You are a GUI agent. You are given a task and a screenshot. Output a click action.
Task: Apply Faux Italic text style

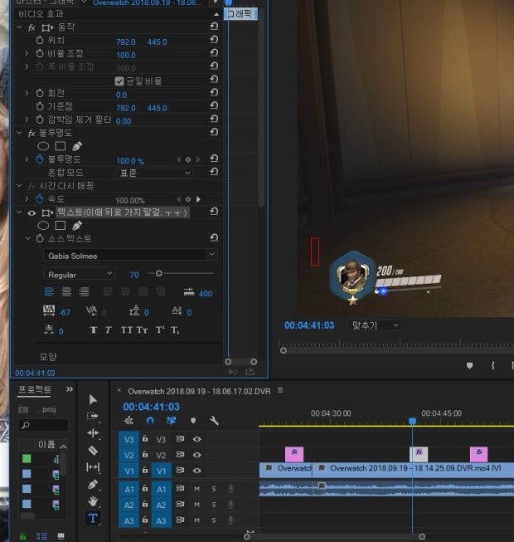109,330
